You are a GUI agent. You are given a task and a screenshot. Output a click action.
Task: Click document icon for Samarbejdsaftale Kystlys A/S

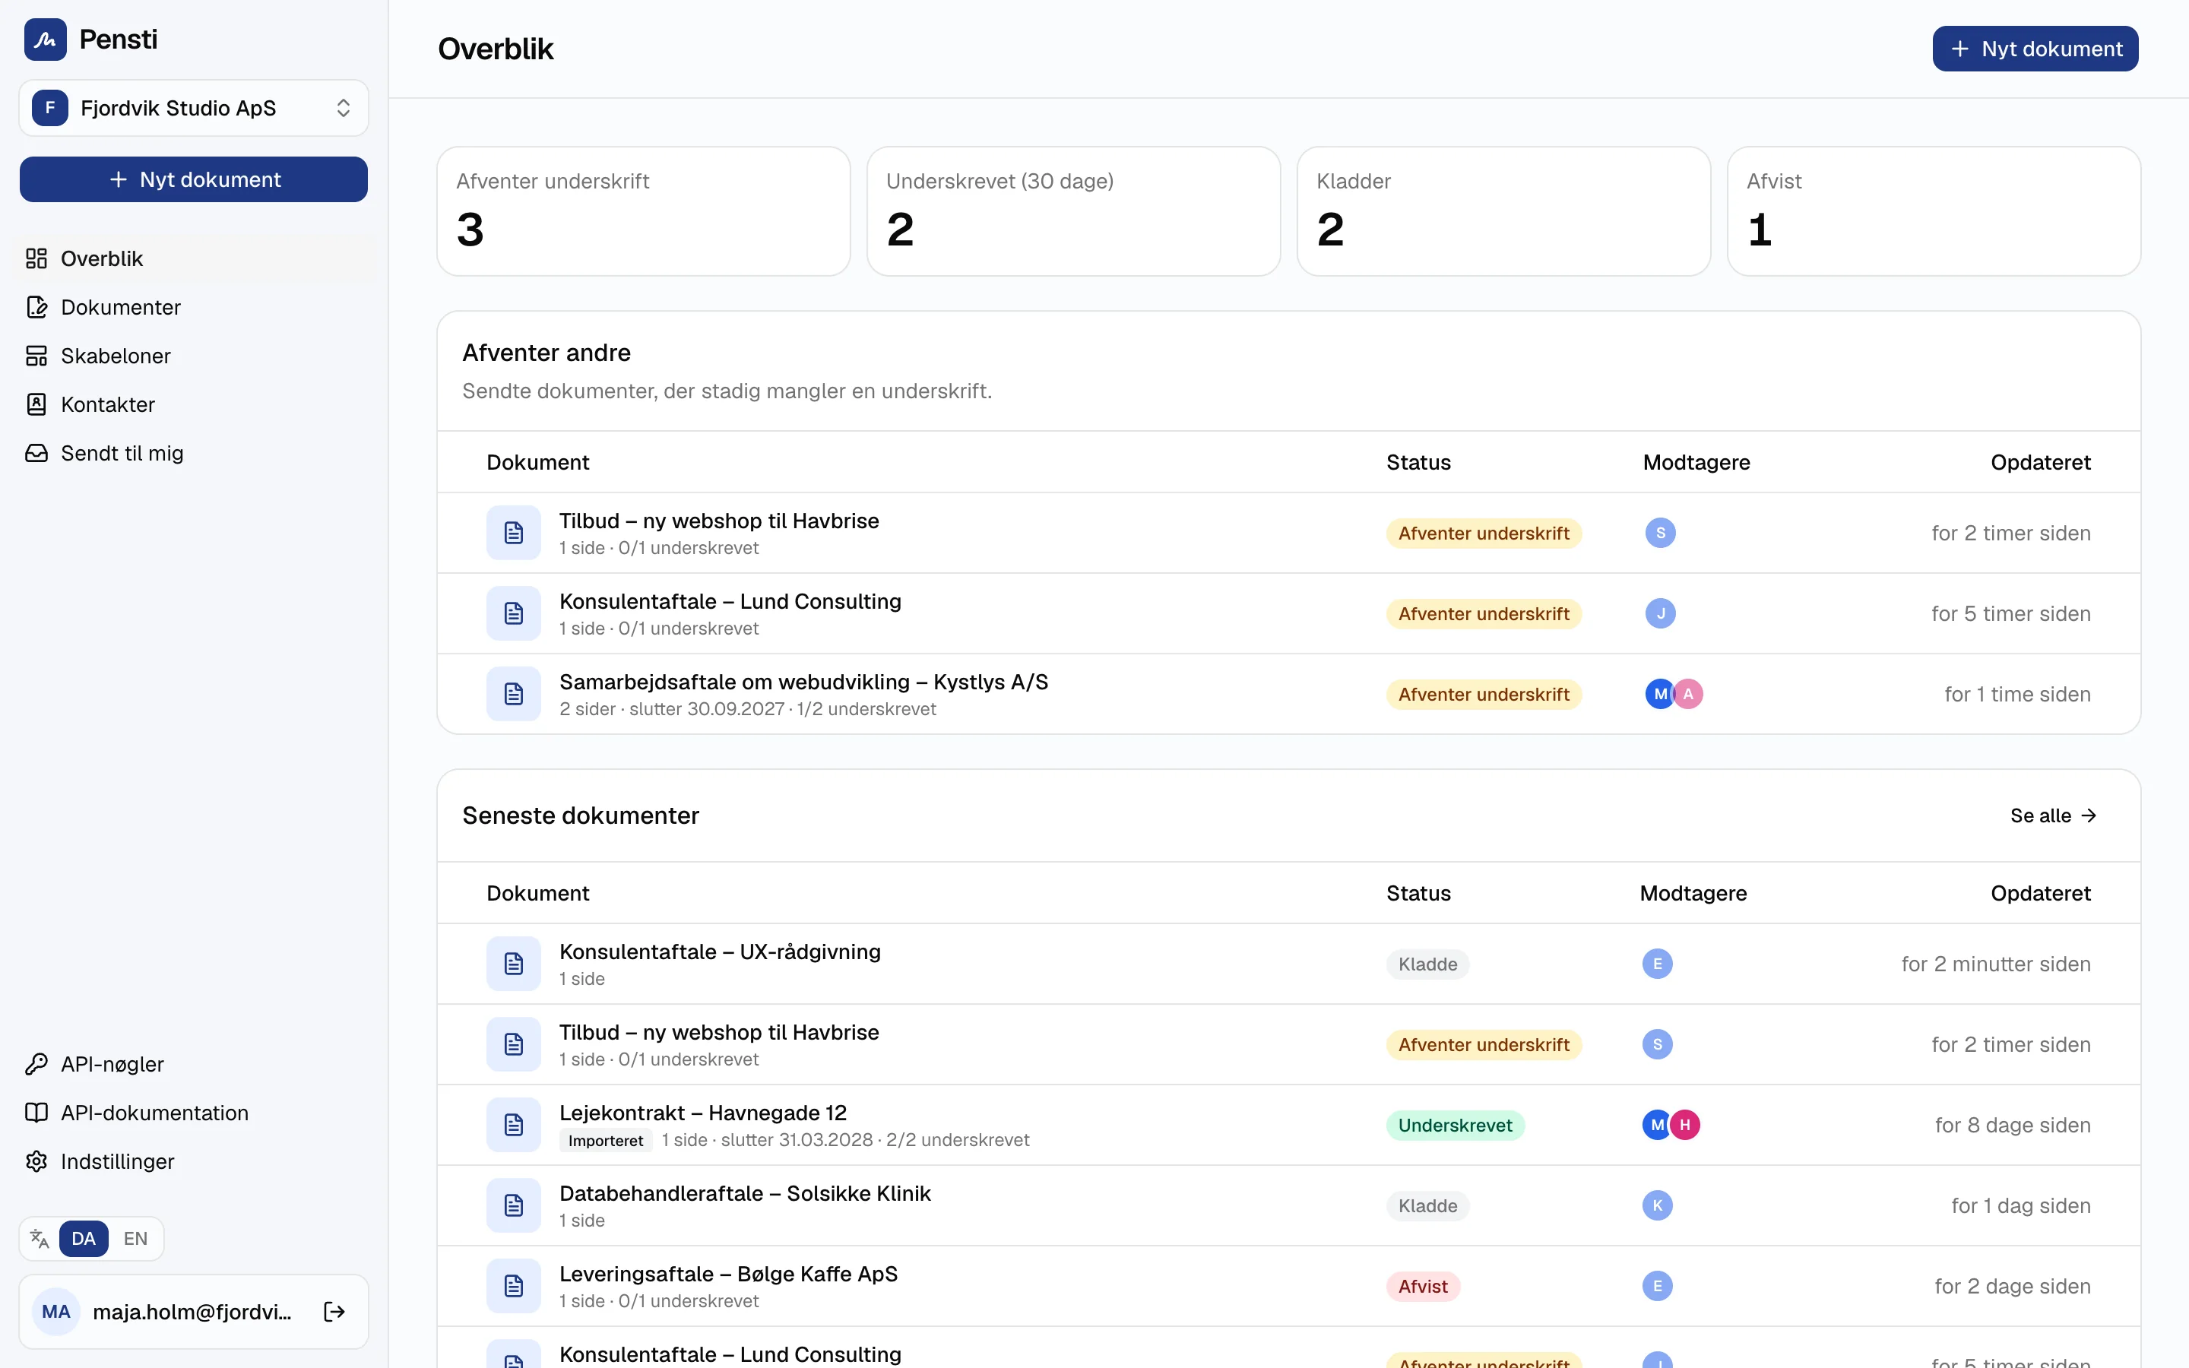click(514, 694)
